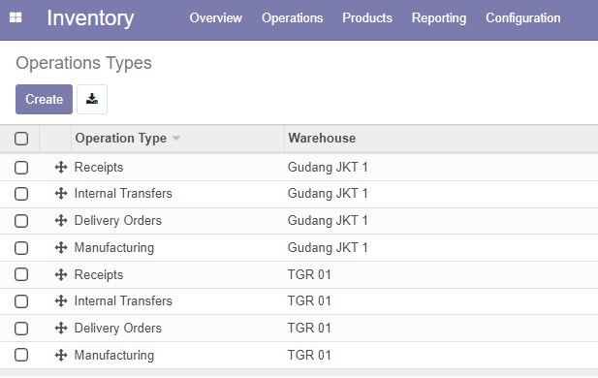Image resolution: width=598 pixels, height=378 pixels.
Task: Open the Products menu
Action: [x=367, y=17]
